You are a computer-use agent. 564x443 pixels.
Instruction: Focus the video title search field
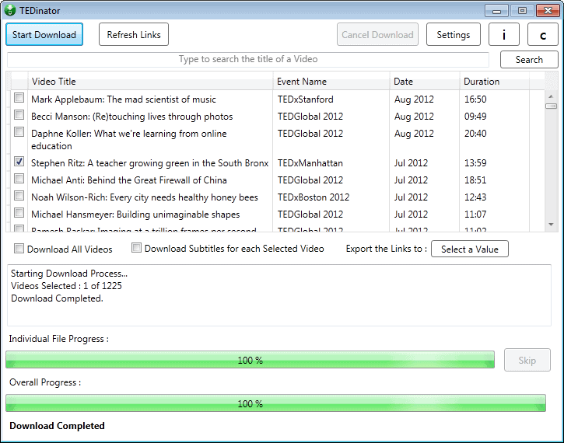pos(248,59)
